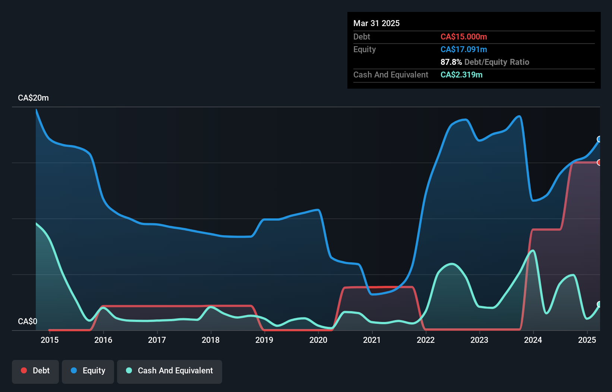The width and height of the screenshot is (612, 392).
Task: Click the Debt label in tooltip
Action: coord(362,37)
